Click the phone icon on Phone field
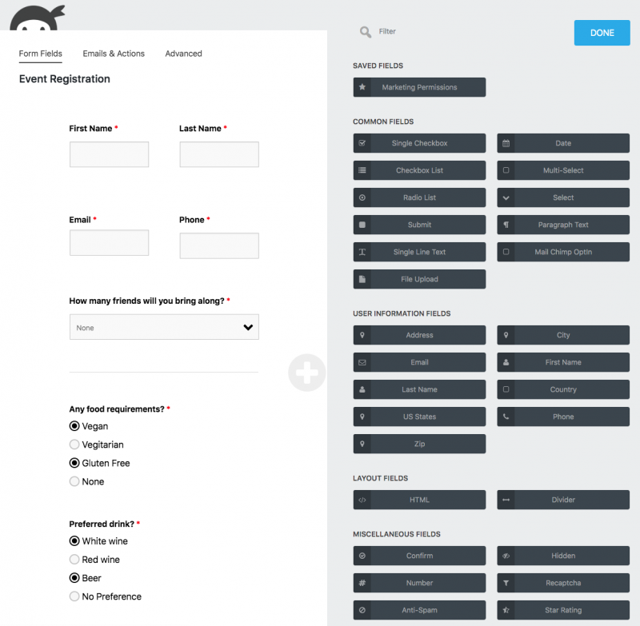The width and height of the screenshot is (640, 626). [x=506, y=417]
